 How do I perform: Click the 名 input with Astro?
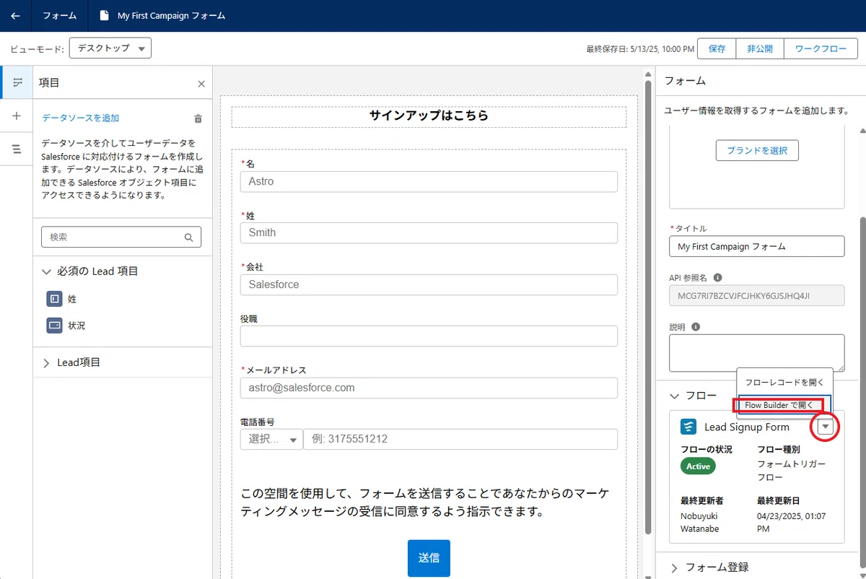tap(429, 181)
